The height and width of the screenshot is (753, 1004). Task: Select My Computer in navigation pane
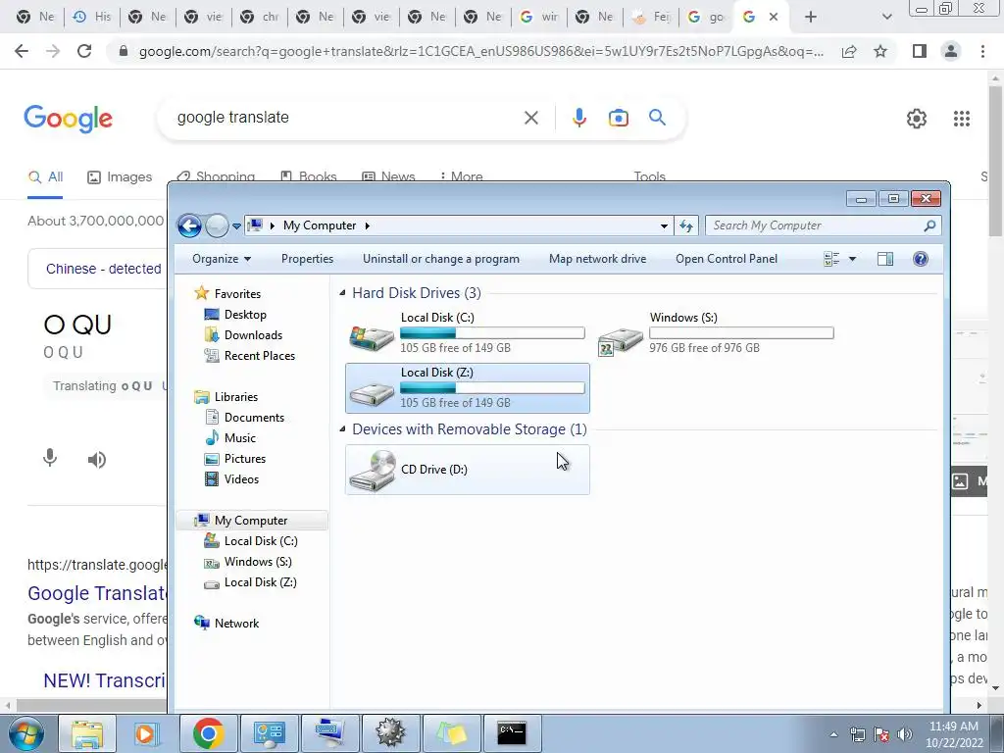tap(250, 521)
